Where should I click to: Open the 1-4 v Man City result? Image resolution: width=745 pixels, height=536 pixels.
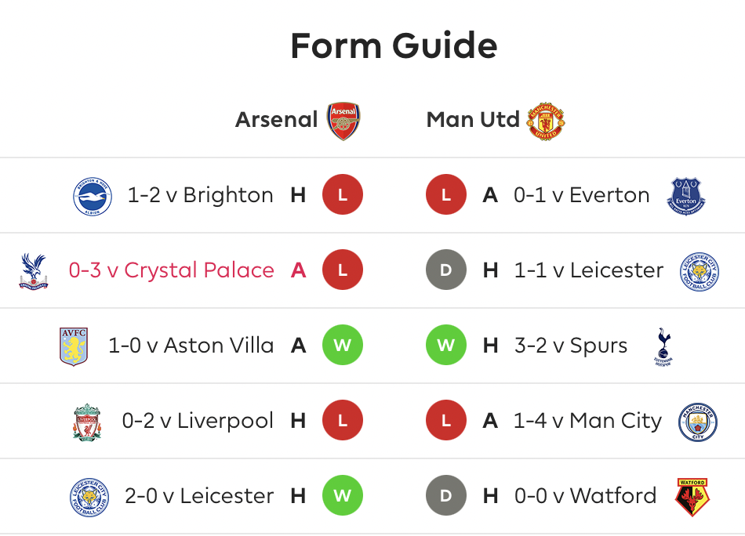[x=587, y=421]
